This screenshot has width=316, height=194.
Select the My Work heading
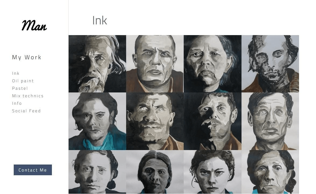[x=27, y=57]
